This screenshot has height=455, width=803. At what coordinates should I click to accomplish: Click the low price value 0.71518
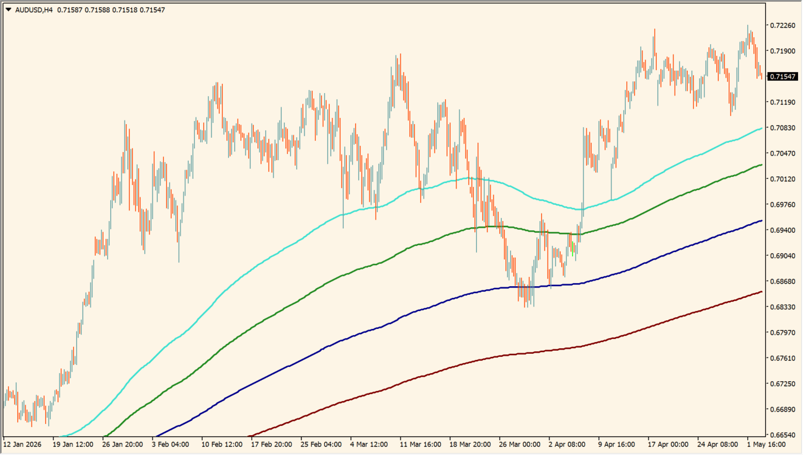(125, 10)
